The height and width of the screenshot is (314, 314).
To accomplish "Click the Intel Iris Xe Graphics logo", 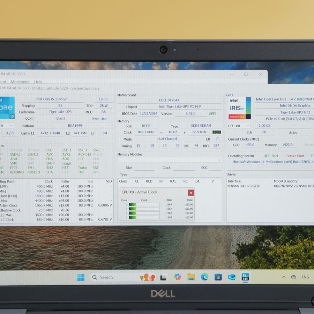I will [239, 108].
